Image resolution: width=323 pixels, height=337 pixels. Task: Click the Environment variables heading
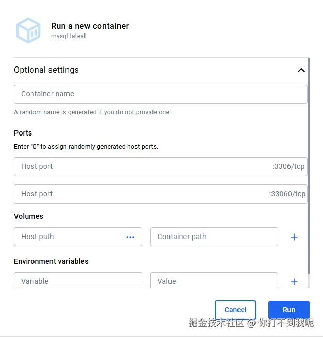click(51, 261)
